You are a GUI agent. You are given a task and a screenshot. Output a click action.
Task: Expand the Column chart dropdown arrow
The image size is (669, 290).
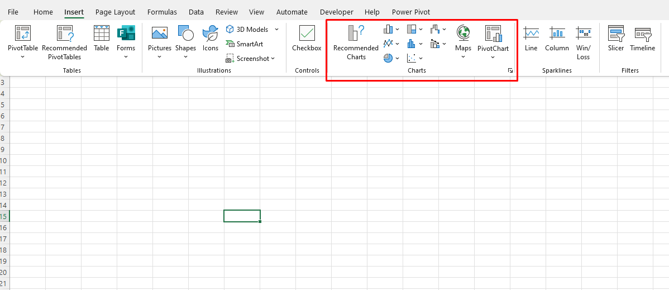point(397,30)
